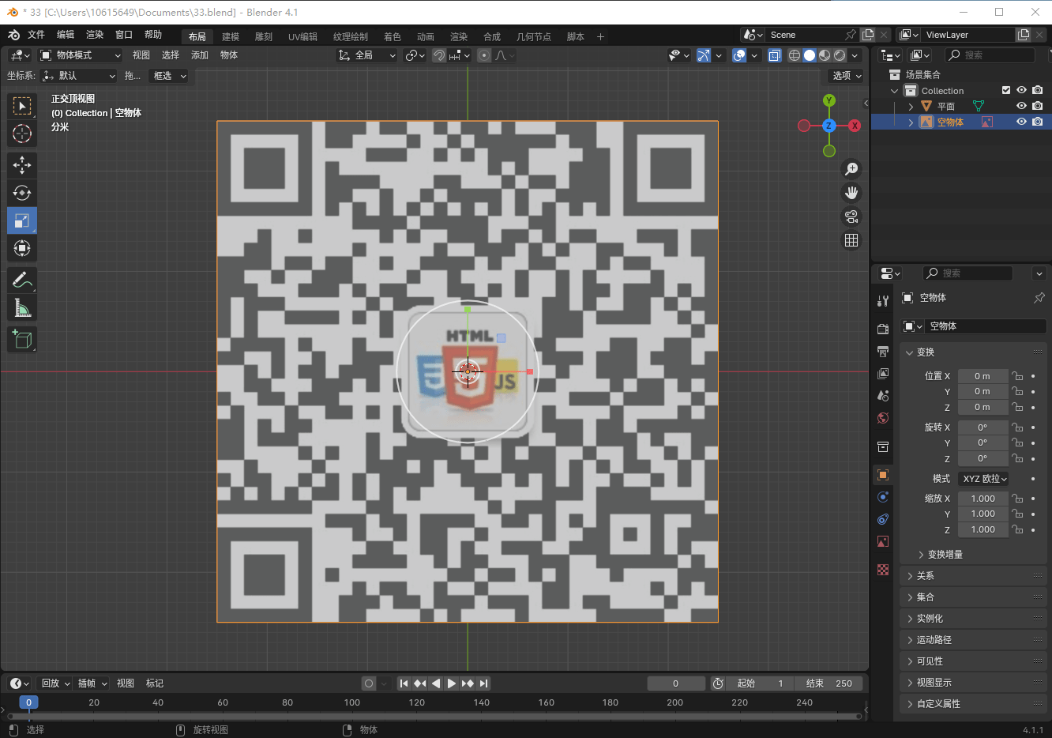Select the Measure tool
Screen dimensions: 1052x738
click(22, 307)
